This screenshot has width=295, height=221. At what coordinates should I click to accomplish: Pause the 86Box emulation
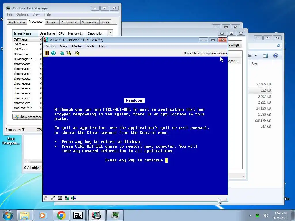(47, 53)
